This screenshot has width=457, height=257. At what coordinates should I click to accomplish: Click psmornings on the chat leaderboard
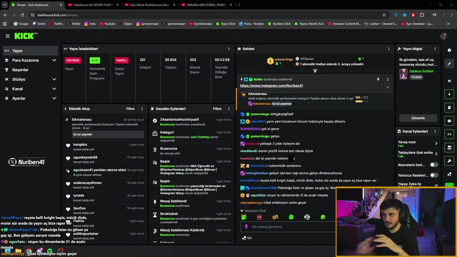[x=284, y=59]
